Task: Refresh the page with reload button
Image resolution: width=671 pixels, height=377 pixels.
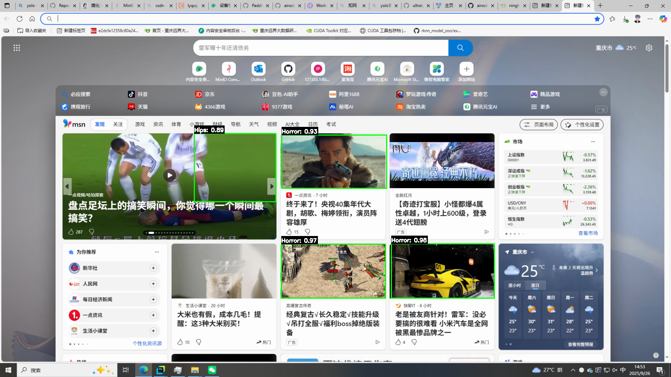Action: [20, 19]
